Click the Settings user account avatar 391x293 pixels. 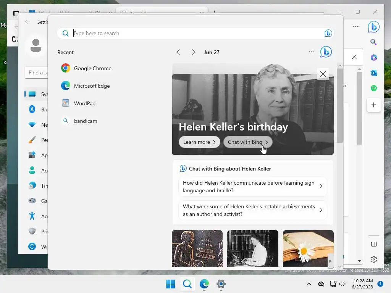pos(36,46)
